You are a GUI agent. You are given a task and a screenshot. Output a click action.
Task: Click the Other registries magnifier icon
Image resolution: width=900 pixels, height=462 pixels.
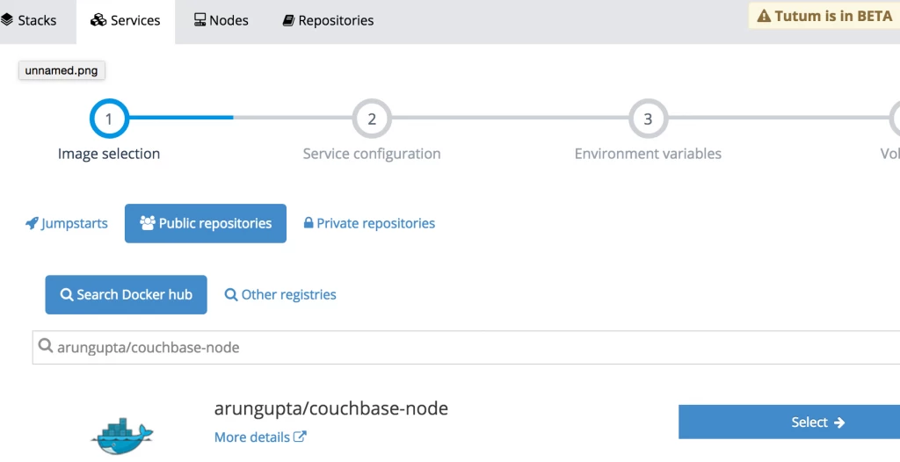231,294
